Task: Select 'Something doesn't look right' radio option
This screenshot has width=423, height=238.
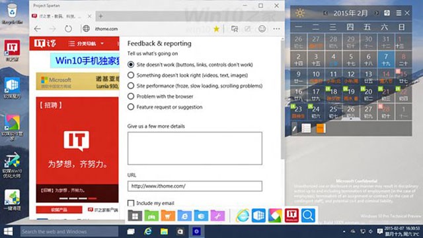Action: (131, 75)
